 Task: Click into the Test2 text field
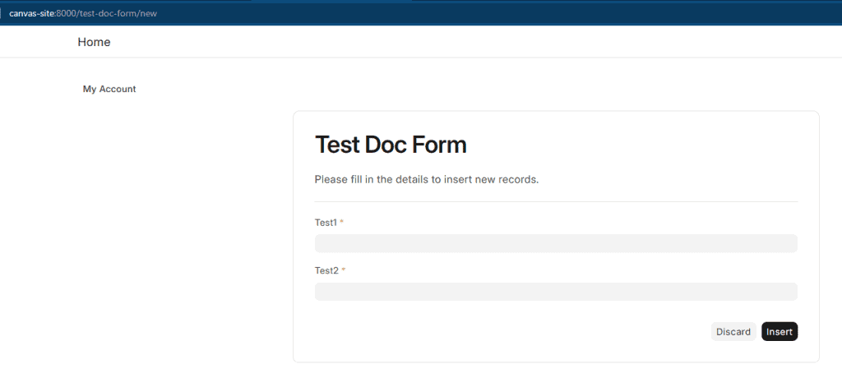(556, 292)
